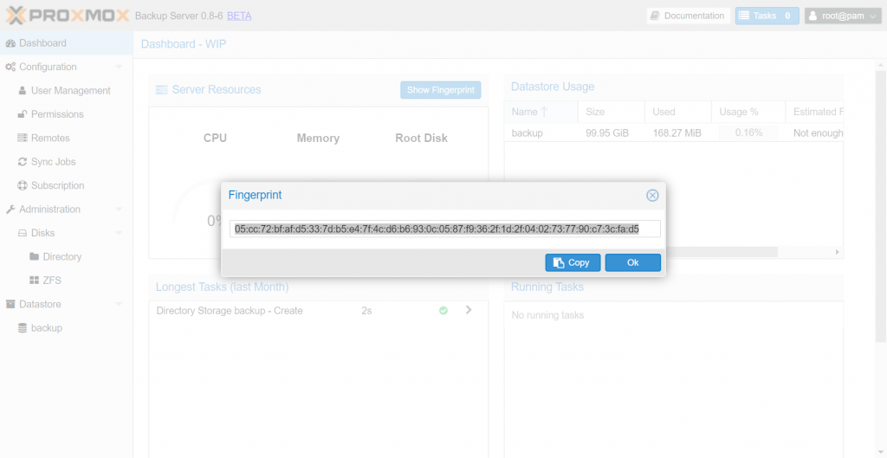Select the backup row in Datastore Usage
This screenshot has width=887, height=458.
[x=674, y=132]
